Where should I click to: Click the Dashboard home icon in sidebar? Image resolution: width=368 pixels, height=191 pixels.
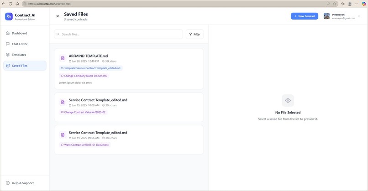coord(8,33)
